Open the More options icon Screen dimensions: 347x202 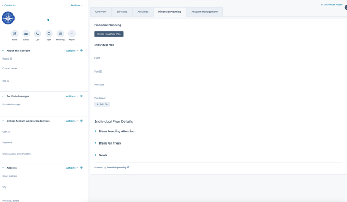71,34
